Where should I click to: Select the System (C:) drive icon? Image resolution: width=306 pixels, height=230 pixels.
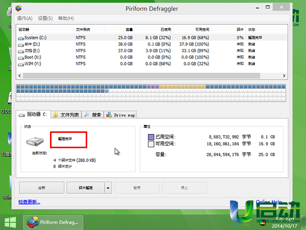(21, 38)
